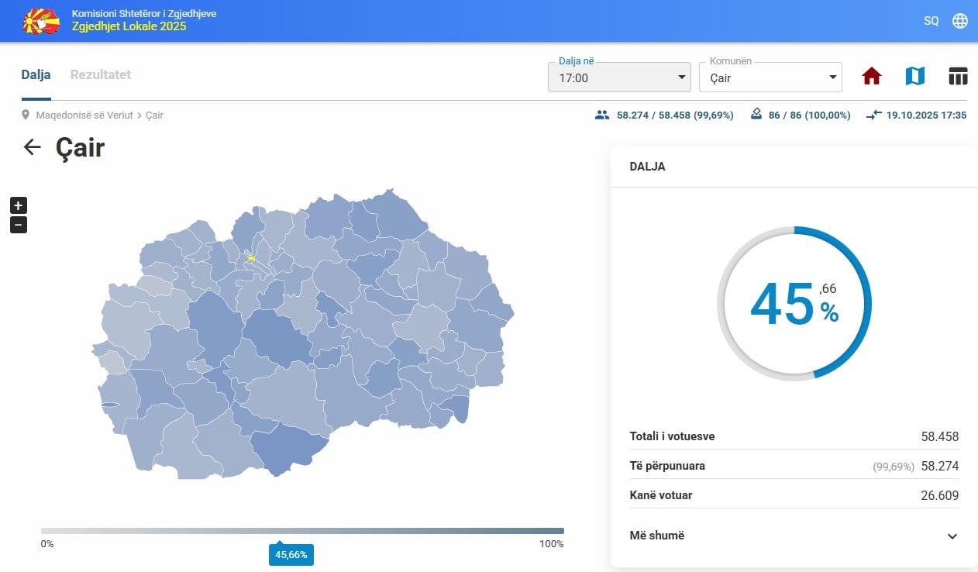Switch to the Rezultatet tab
978x572 pixels.
pos(101,75)
